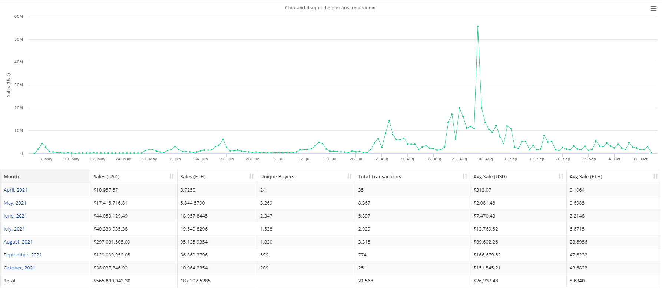Open the April, 2021 month link
The image size is (662, 288).
tap(16, 190)
